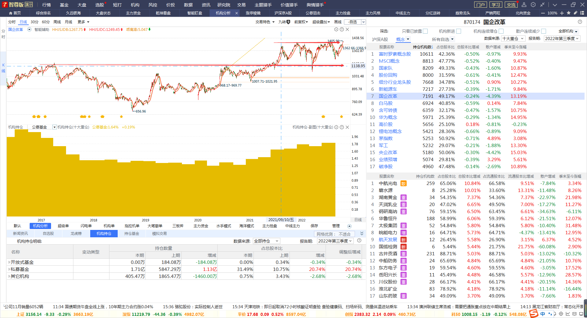Click the zoom in plus icon
Image resolution: width=587 pixels, height=318 pixels.
coord(562,13)
